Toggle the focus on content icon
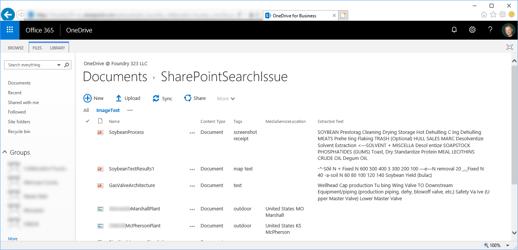The width and height of the screenshot is (518, 250). coord(510,47)
